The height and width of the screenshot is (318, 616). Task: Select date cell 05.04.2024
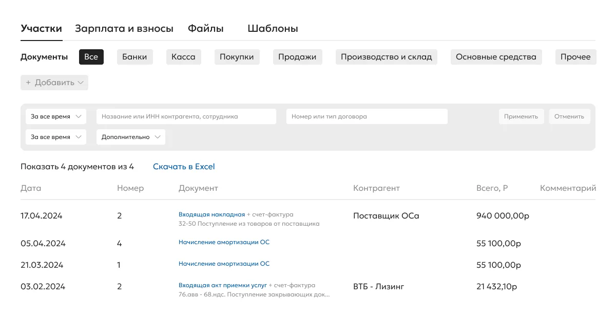(43, 244)
